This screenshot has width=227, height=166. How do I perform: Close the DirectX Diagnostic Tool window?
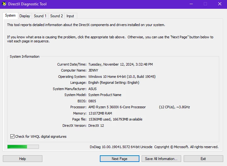click(220, 4)
